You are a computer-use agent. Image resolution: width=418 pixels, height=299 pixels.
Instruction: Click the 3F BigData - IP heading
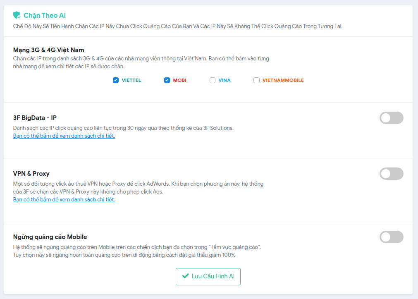[x=35, y=117]
